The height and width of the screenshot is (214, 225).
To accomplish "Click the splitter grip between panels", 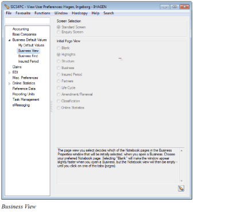I will coord(52,106).
